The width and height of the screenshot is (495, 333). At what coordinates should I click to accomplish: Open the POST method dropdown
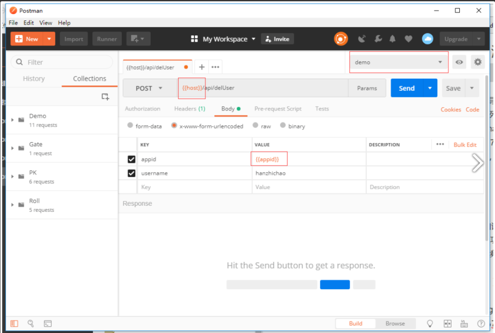(x=149, y=88)
